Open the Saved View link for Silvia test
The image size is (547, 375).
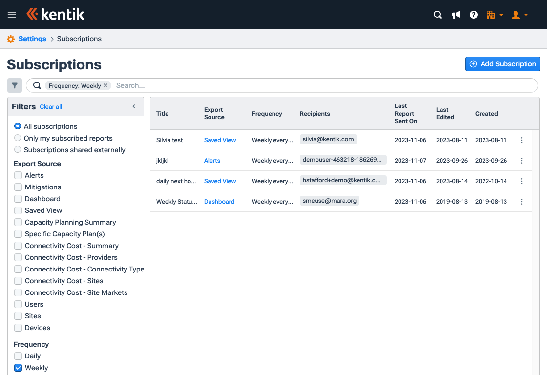coord(220,140)
